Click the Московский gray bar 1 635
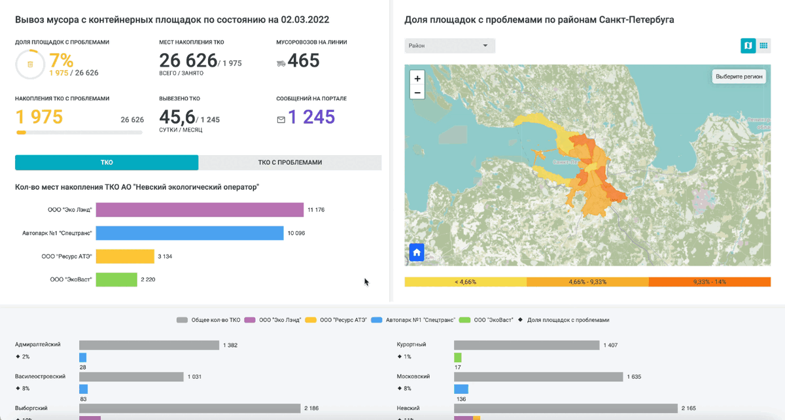 point(538,377)
